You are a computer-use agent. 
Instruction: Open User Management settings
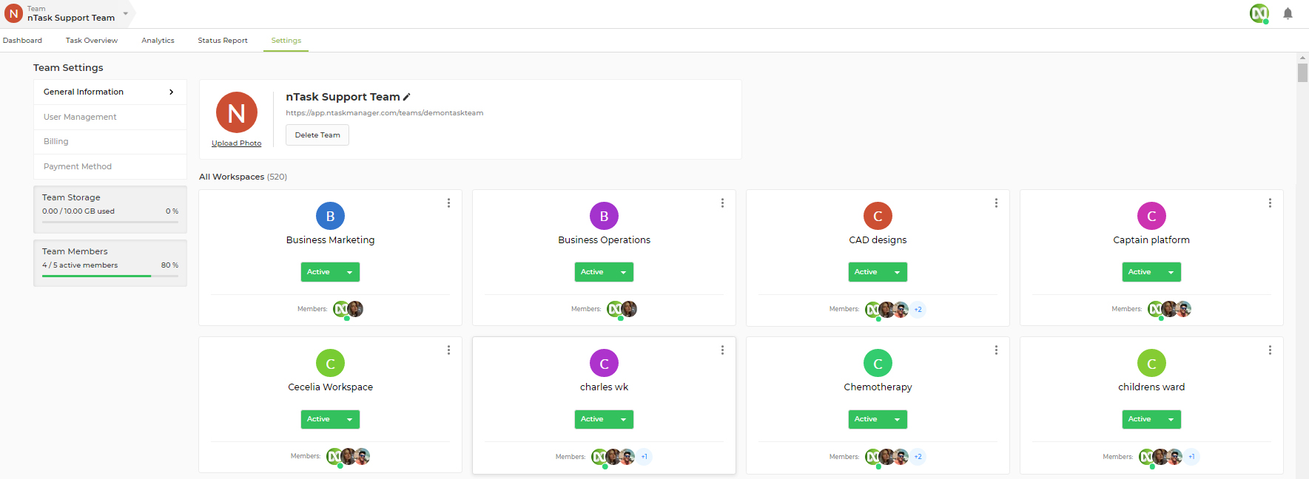pyautogui.click(x=110, y=117)
